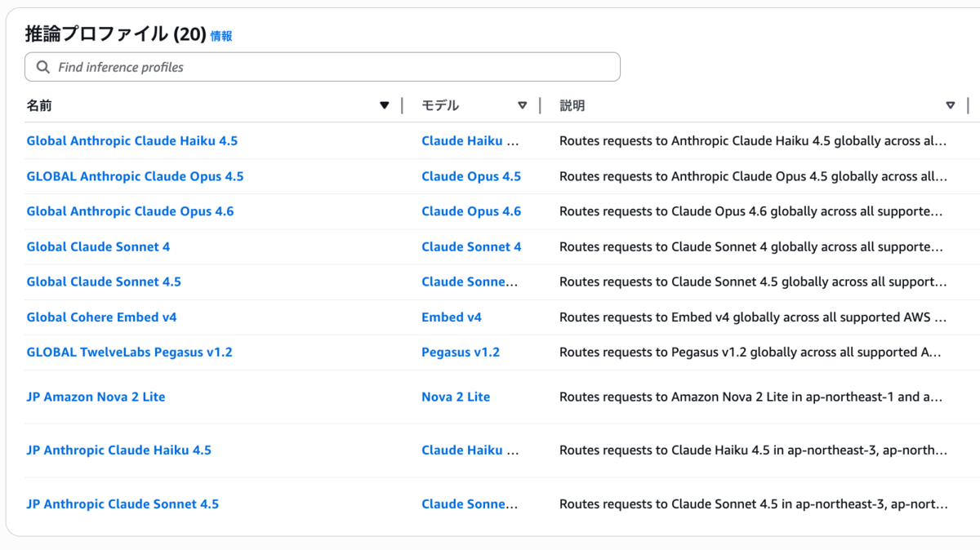The image size is (980, 550).
Task: Click the 説明 column header
Action: [x=572, y=105]
